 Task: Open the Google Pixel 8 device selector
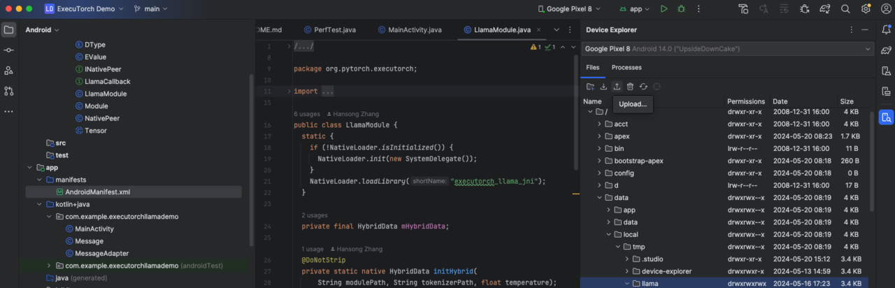570,9
